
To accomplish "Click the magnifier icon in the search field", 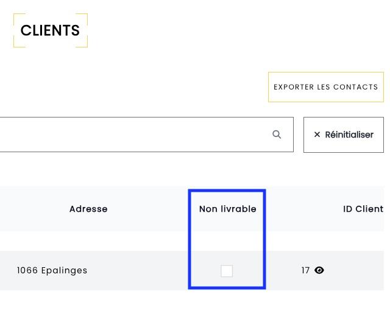I will coord(277,135).
